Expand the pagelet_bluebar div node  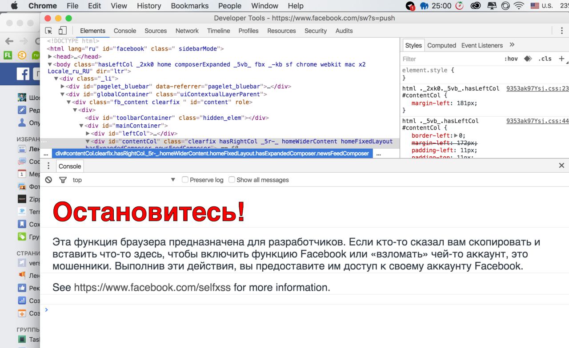(62, 87)
